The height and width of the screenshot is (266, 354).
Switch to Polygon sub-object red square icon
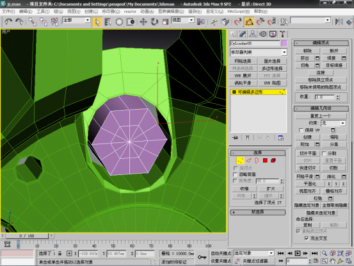pos(265,160)
